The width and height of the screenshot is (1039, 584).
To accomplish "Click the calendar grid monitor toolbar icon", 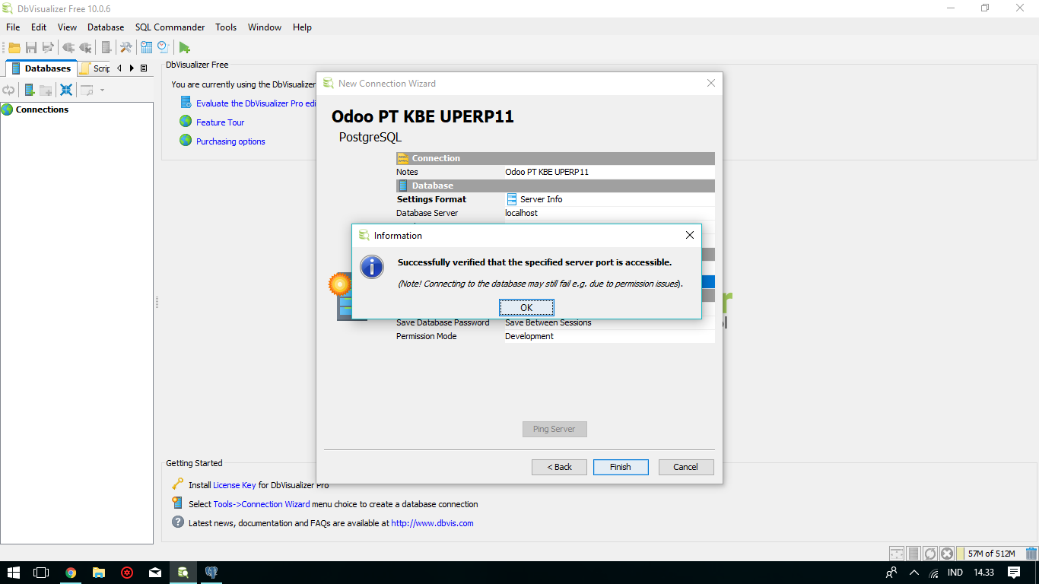I will [x=147, y=47].
